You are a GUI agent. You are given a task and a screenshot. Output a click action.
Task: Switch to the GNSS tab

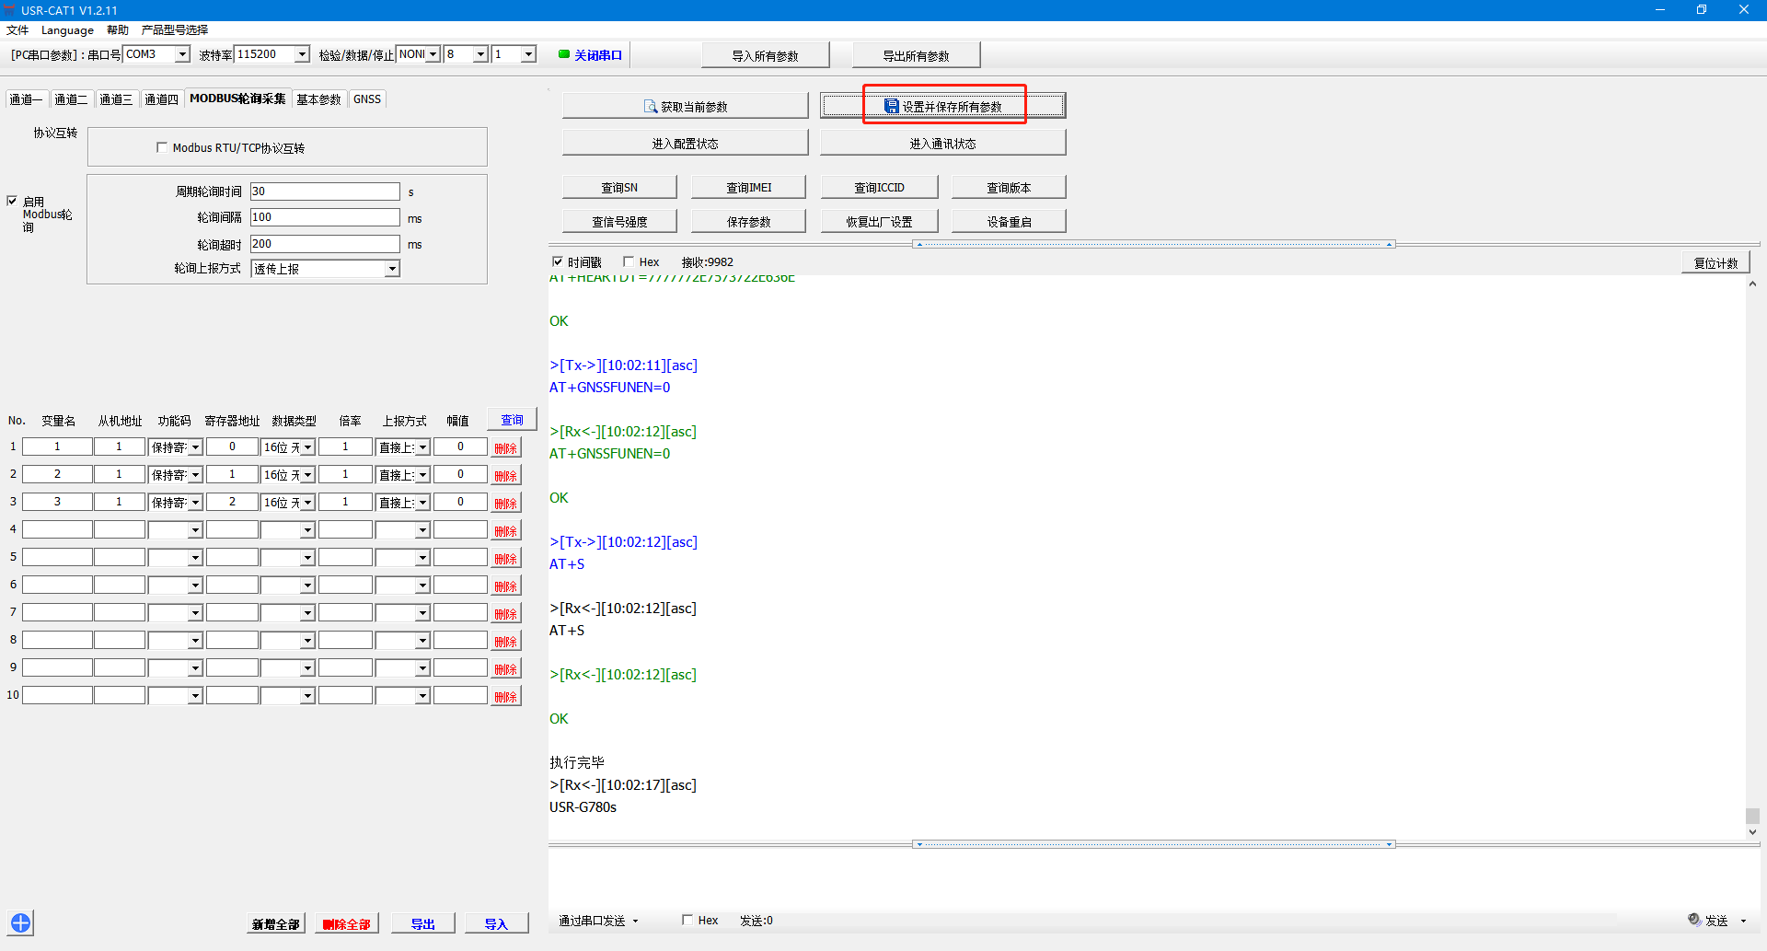pos(366,99)
